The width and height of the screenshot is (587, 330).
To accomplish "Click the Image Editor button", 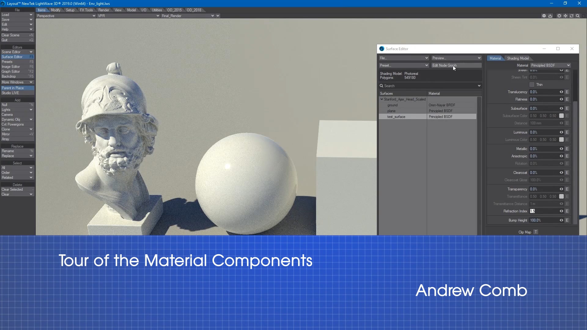I will [17, 67].
